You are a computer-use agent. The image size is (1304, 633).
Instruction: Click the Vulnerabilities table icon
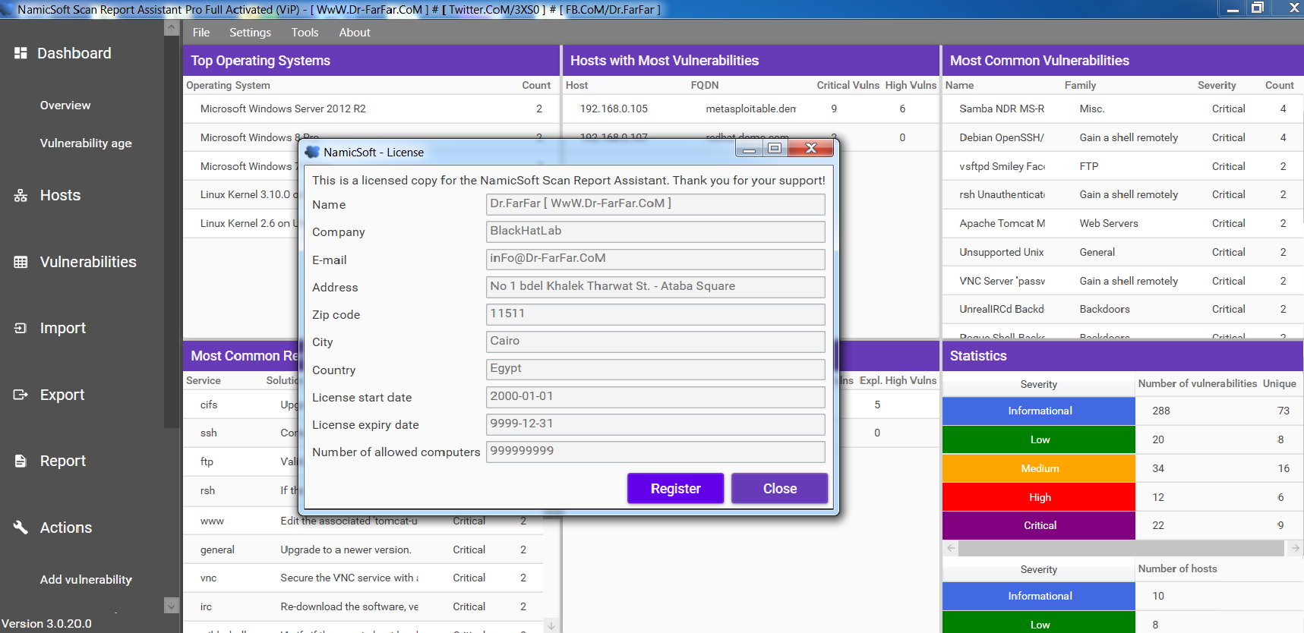(x=21, y=263)
